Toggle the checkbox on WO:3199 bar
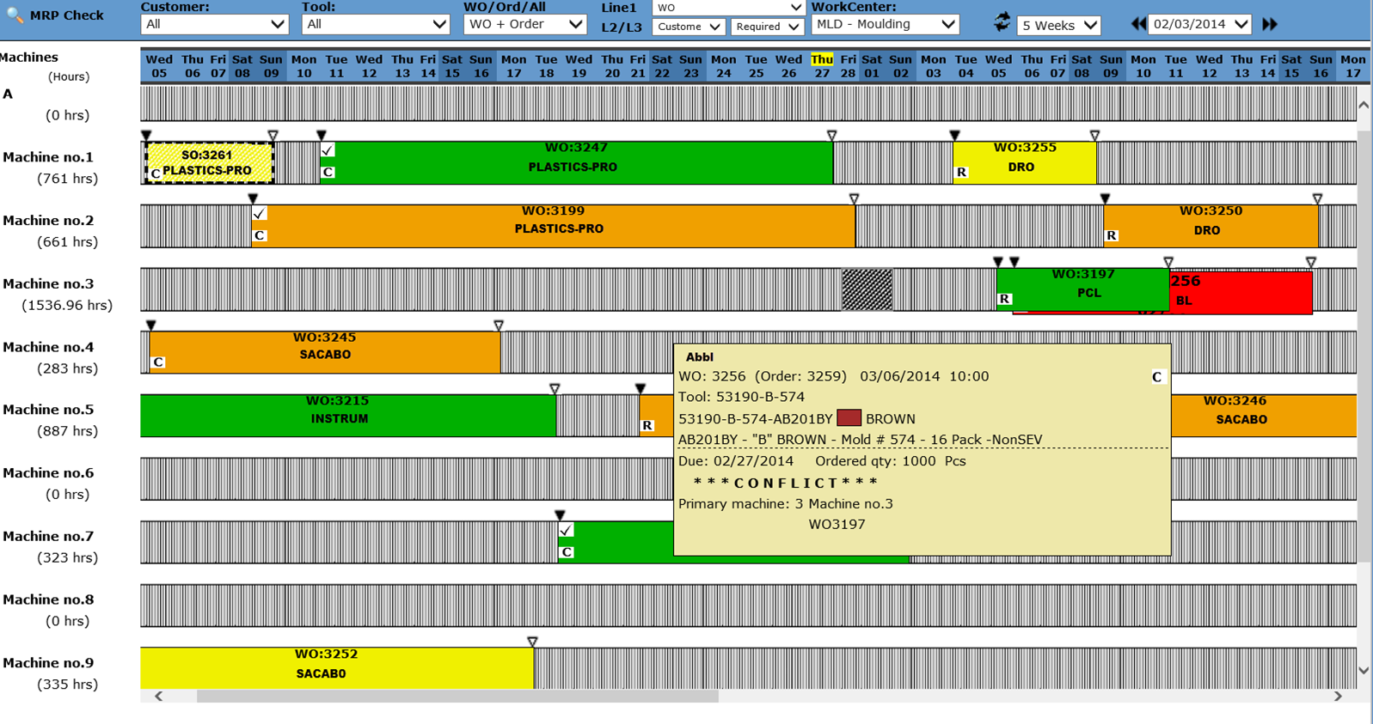The height and width of the screenshot is (724, 1373). pyautogui.click(x=260, y=213)
